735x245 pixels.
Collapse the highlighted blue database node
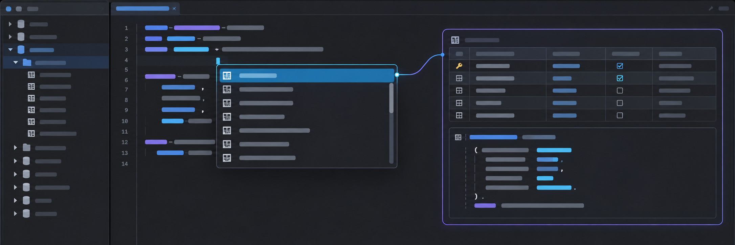pos(10,50)
